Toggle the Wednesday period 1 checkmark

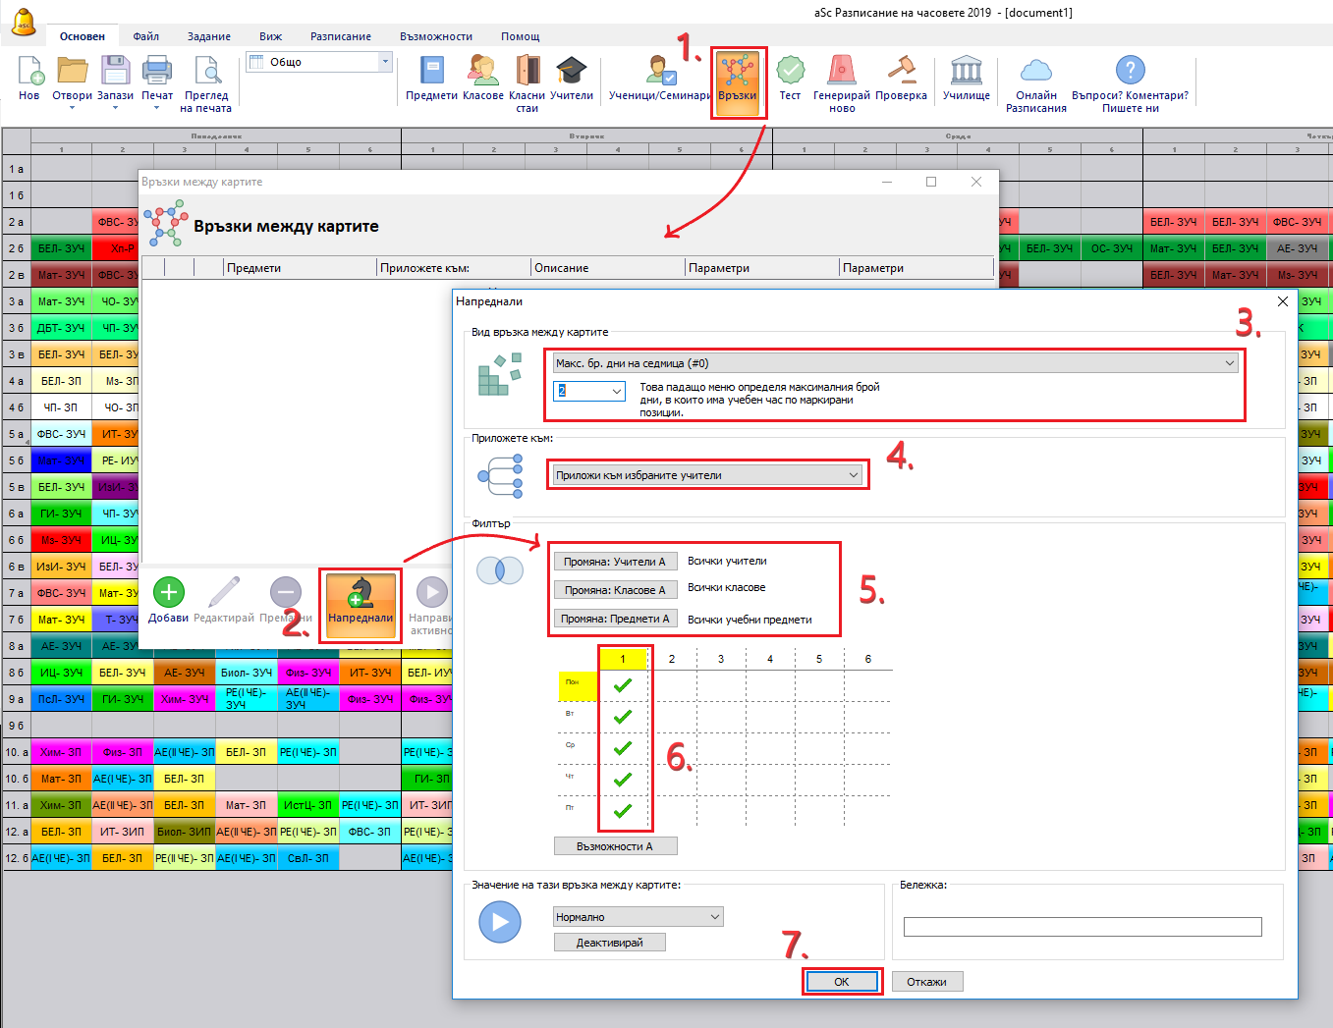(623, 748)
